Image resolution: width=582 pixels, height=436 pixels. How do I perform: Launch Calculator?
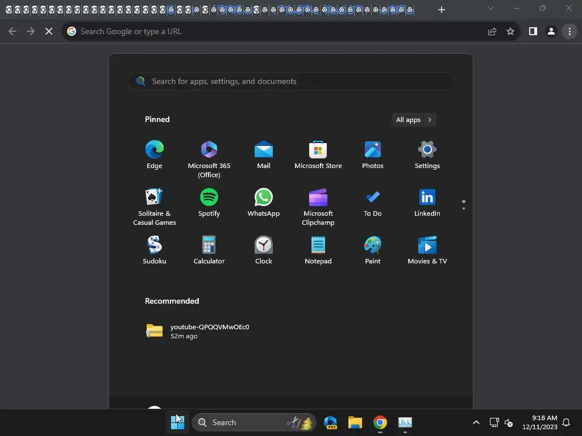point(209,250)
